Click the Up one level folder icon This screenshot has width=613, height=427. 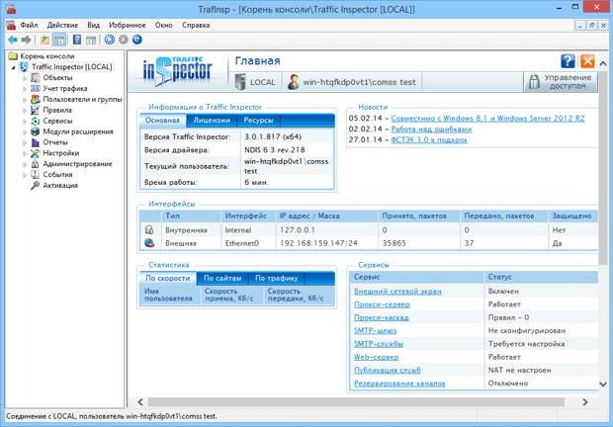click(44, 40)
